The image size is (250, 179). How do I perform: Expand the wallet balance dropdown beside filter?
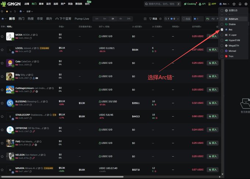[172, 19]
